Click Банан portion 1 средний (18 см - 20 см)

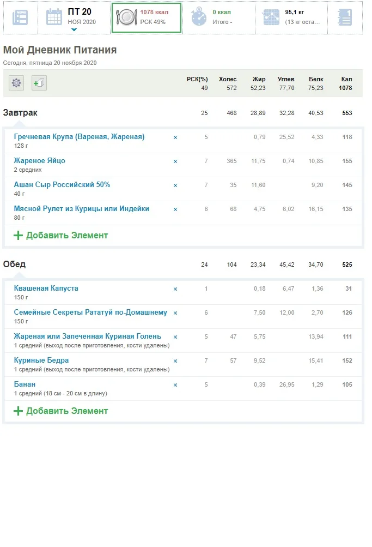[60, 394]
